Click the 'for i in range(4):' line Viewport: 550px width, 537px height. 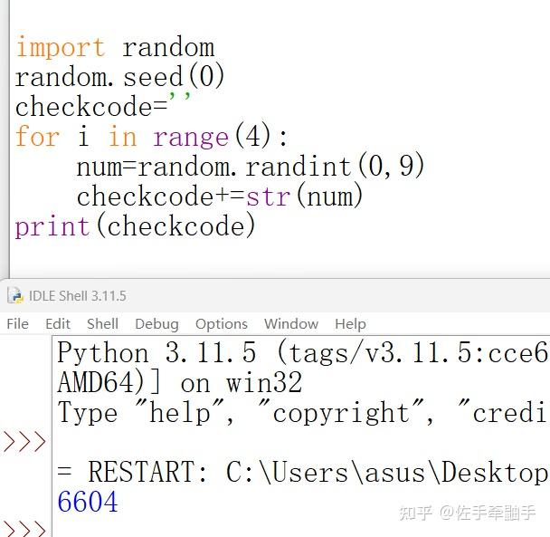pyautogui.click(x=151, y=136)
